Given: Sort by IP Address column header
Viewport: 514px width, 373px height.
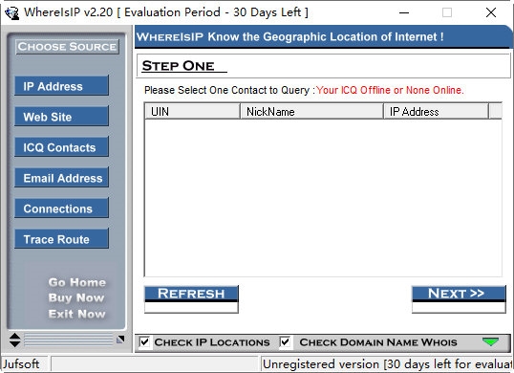Looking at the screenshot, I should (436, 112).
